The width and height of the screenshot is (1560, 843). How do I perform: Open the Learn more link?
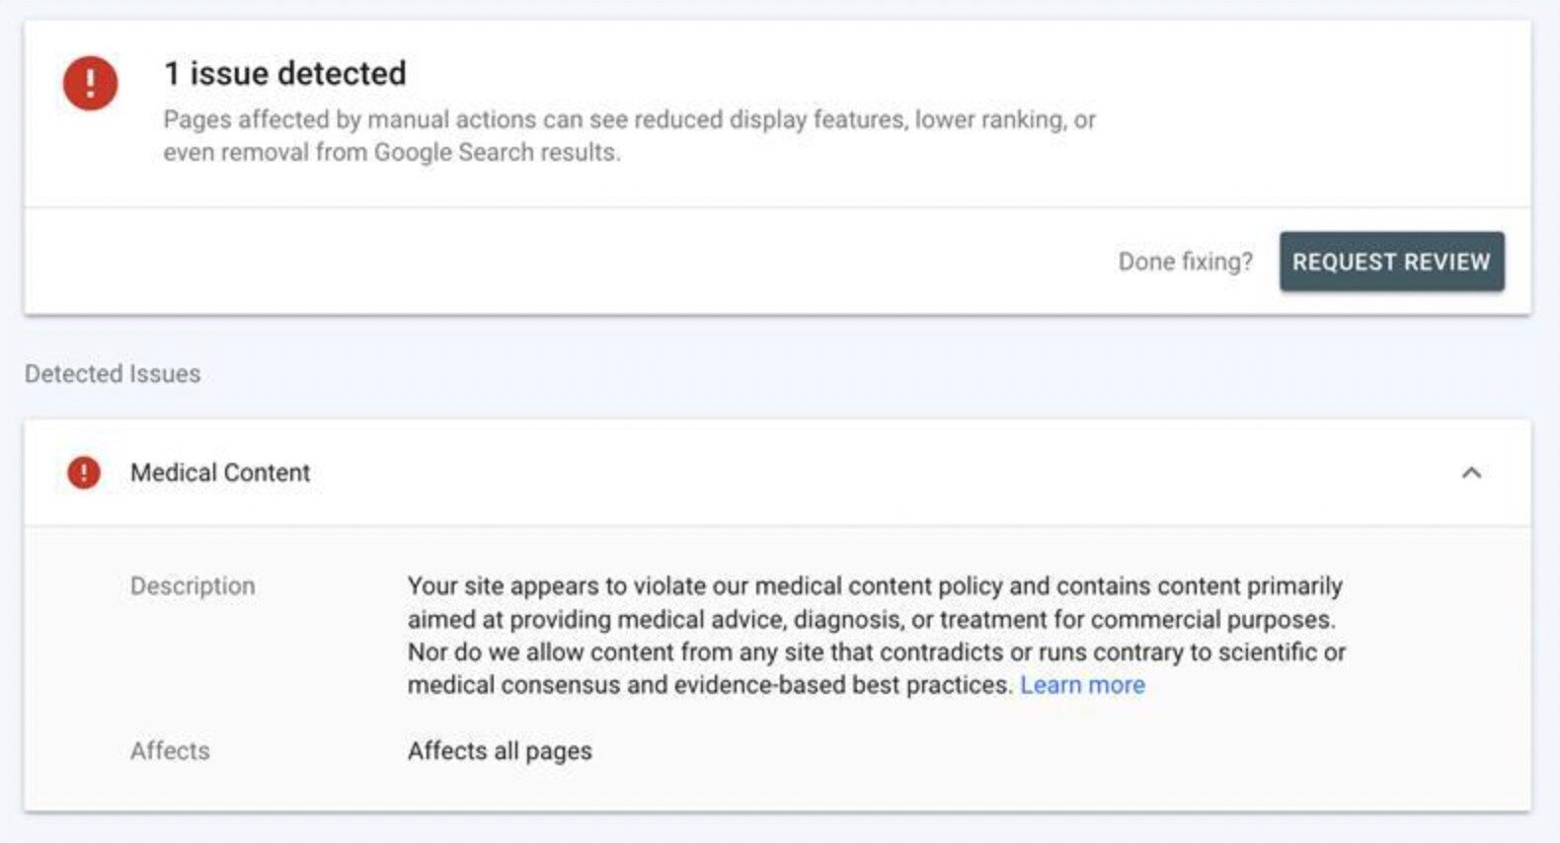1082,685
